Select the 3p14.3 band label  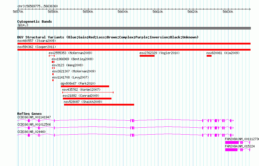pyautogui.click(x=23, y=25)
